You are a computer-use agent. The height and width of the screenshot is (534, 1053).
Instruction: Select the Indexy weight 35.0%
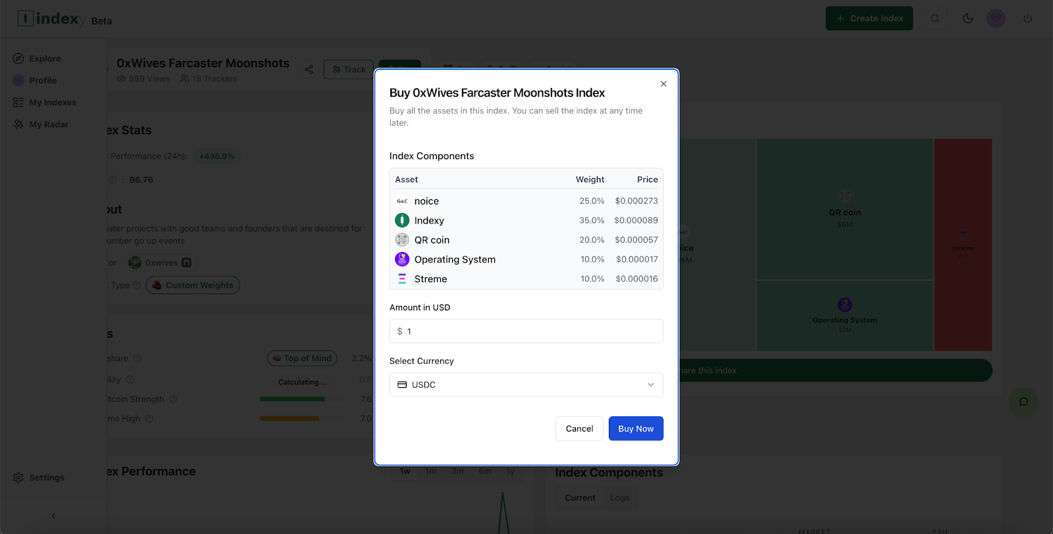592,220
